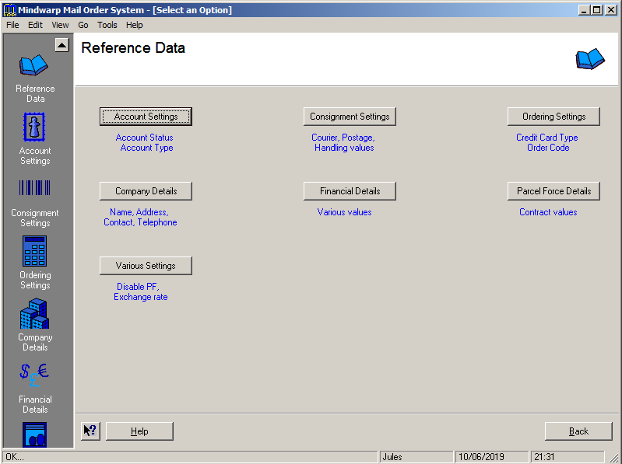The height and width of the screenshot is (464, 622).
Task: Open the Help menu
Action: click(x=135, y=25)
